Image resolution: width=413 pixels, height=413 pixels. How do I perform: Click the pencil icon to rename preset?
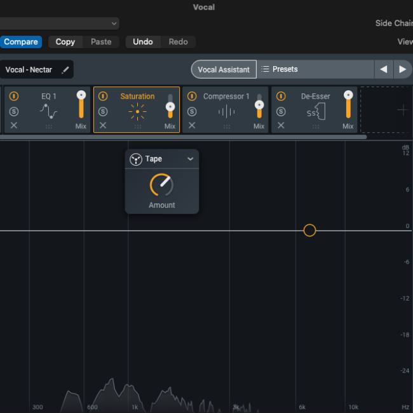click(x=65, y=70)
